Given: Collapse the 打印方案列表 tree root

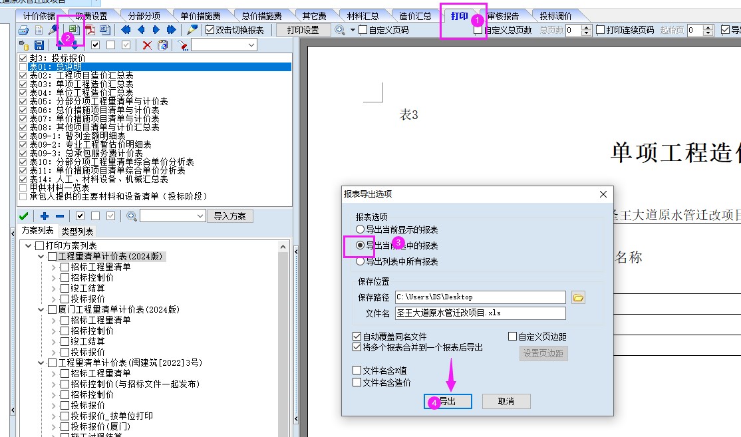Looking at the screenshot, I should (29, 245).
